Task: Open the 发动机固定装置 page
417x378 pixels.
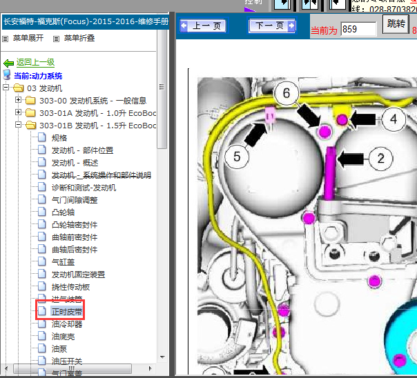Action: coord(79,275)
